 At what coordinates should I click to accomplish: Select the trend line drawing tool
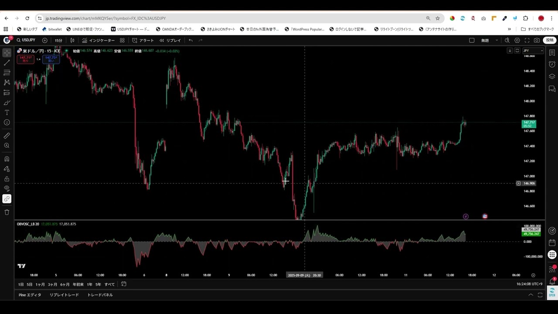[7, 63]
